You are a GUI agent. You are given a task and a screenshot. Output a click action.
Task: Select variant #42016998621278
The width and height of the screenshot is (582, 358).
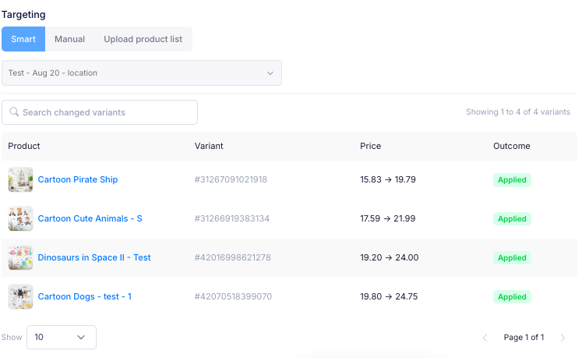click(x=233, y=257)
